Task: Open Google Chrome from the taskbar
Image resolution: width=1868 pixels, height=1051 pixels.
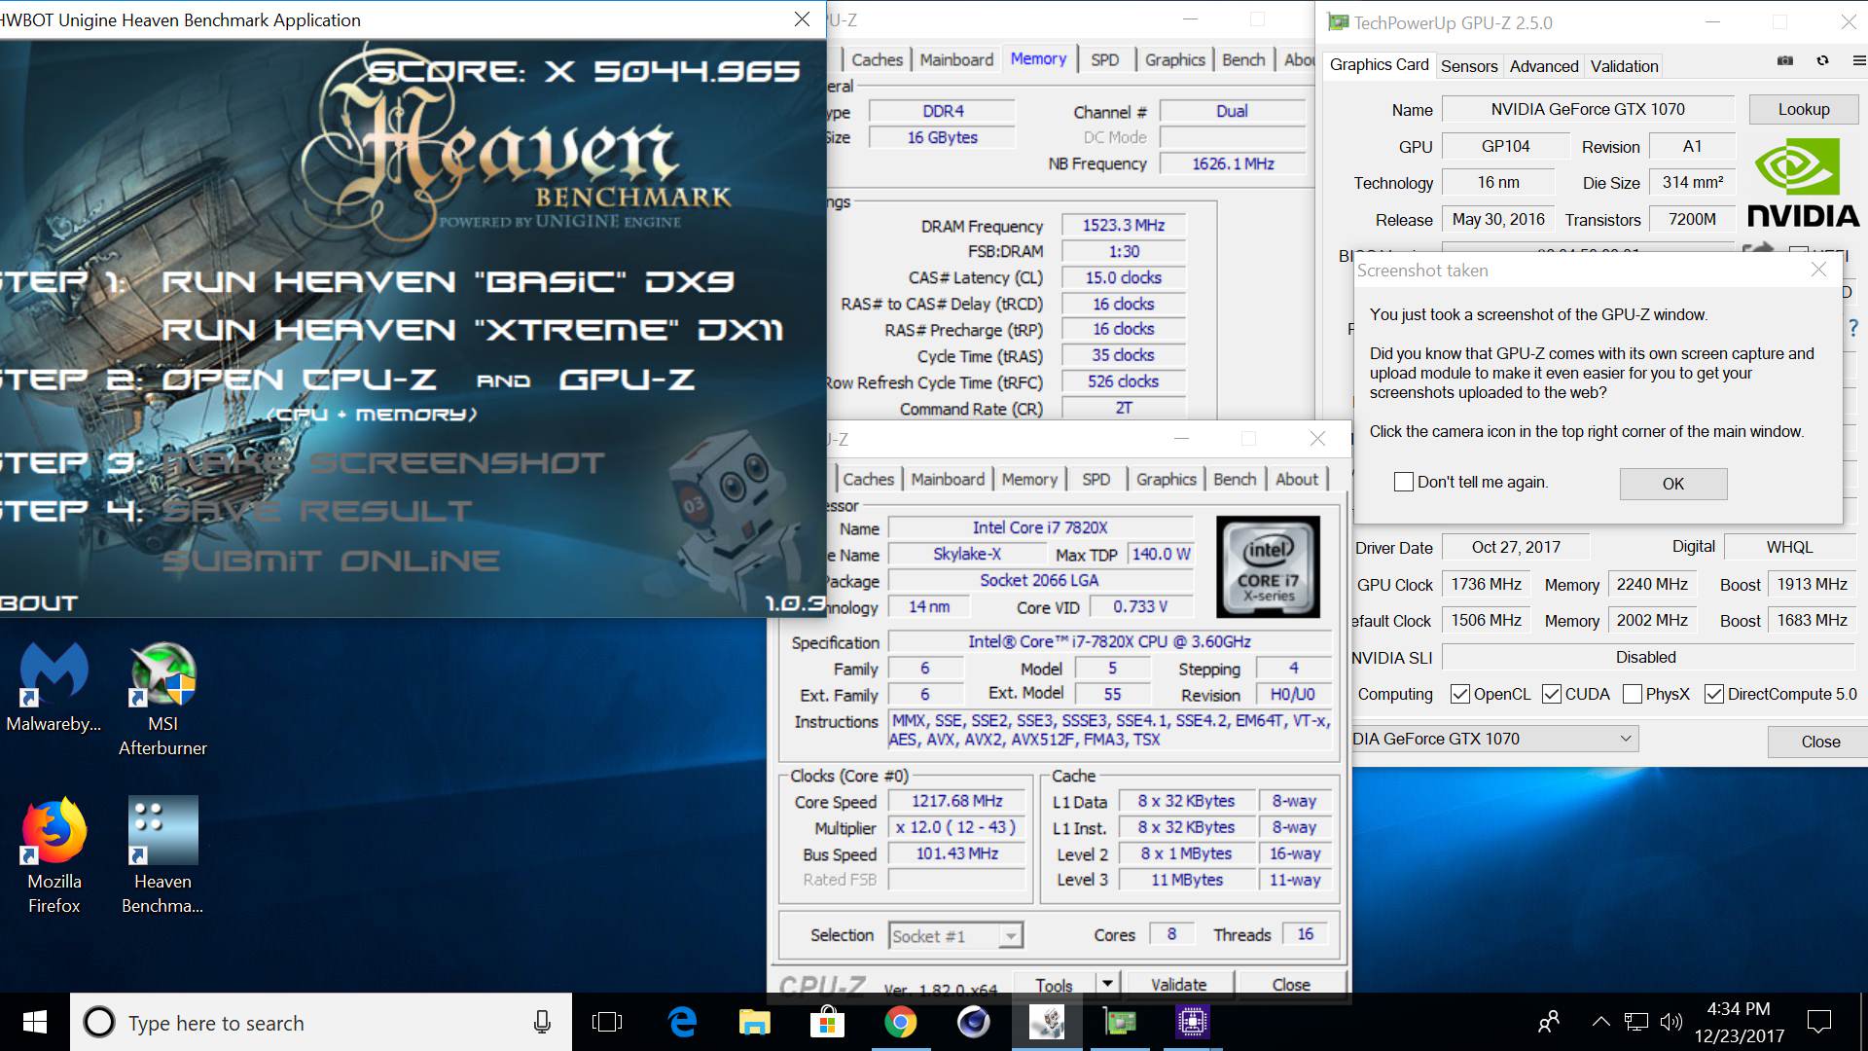Action: [x=901, y=1022]
